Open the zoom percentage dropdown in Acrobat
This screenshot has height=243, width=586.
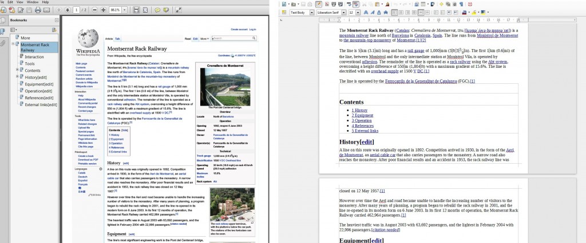click(x=124, y=10)
